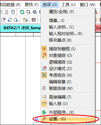Screen dimensions: 101x125
Task: Click the 128 direct edit icon
Action: pos(44,97)
